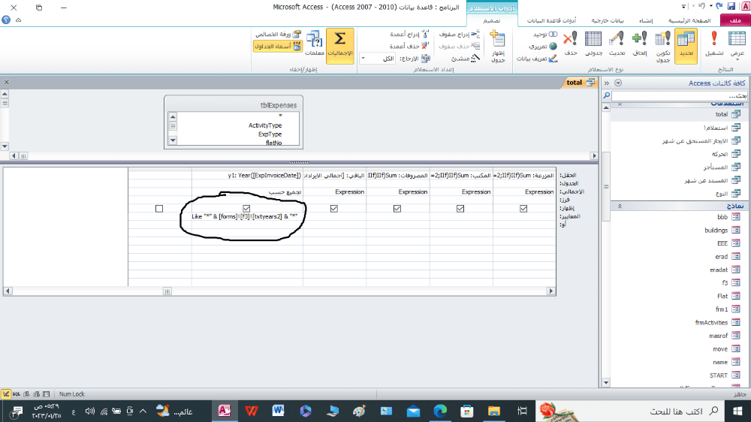Screen dimensions: 751x422
Task: Open إظهار جدول show table dialog
Action: (x=498, y=47)
